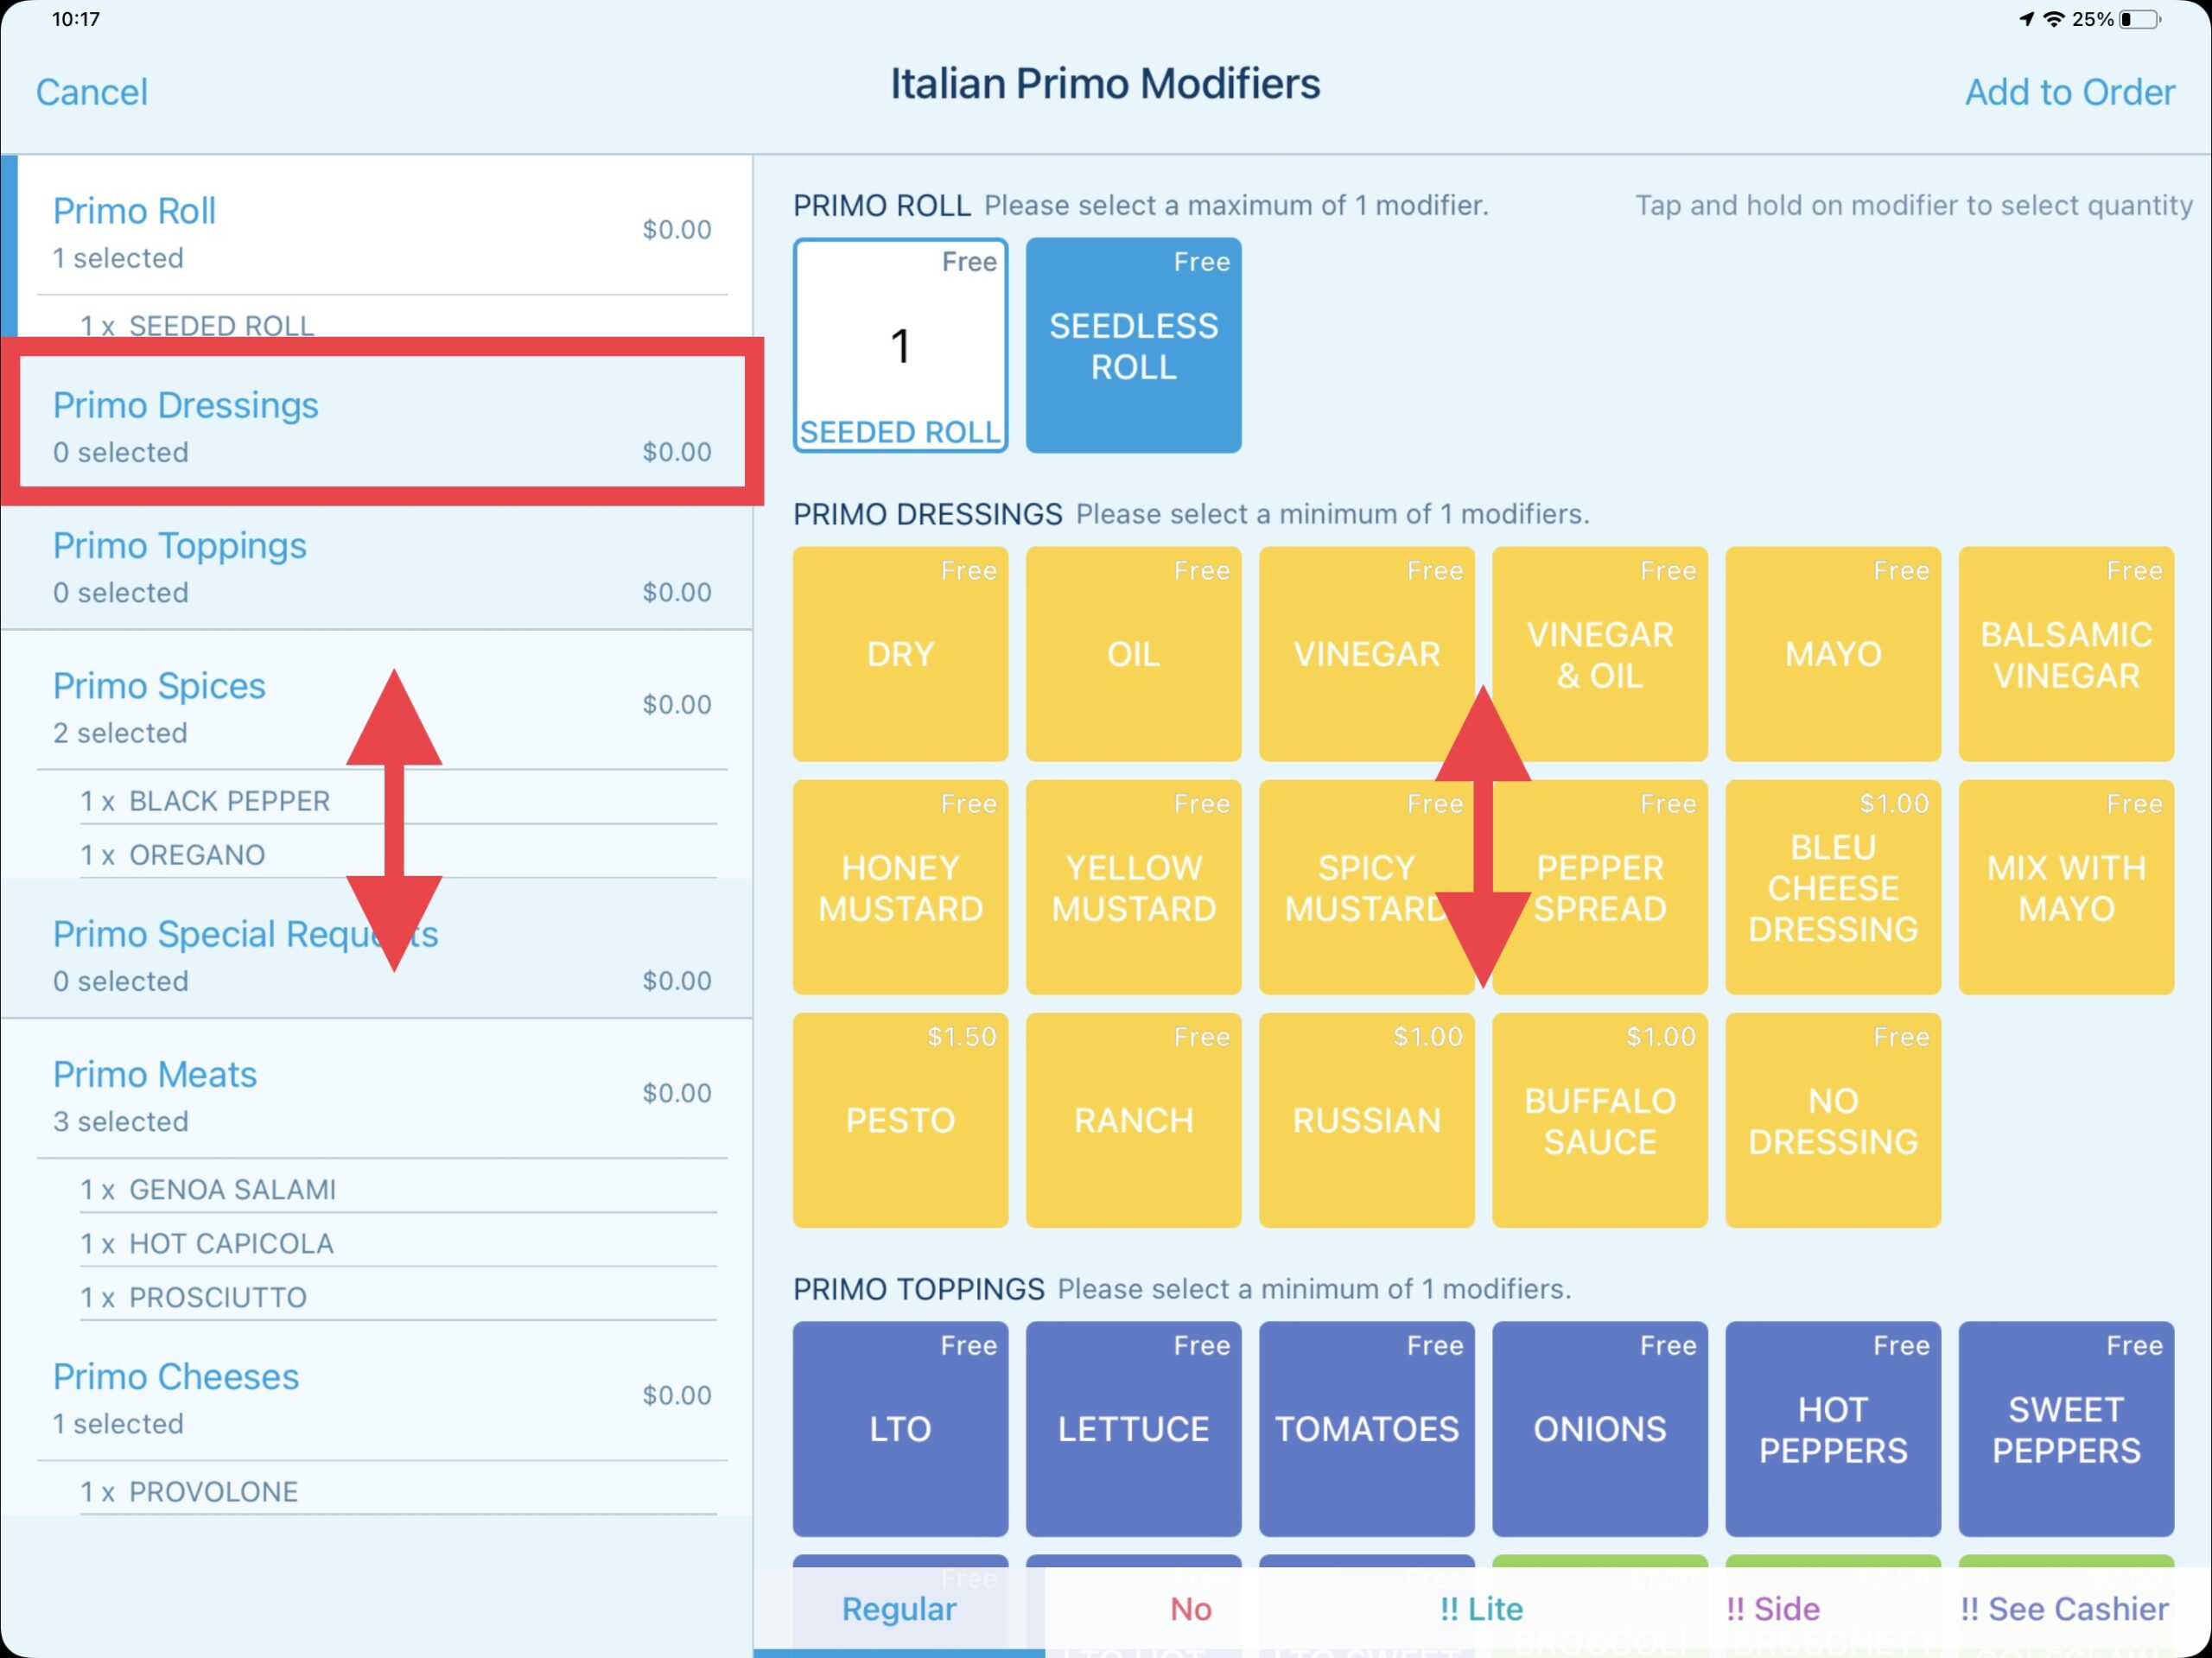Image resolution: width=2212 pixels, height=1658 pixels.
Task: Select the 1 x GENOA SALAMI entry
Action: (x=398, y=1188)
